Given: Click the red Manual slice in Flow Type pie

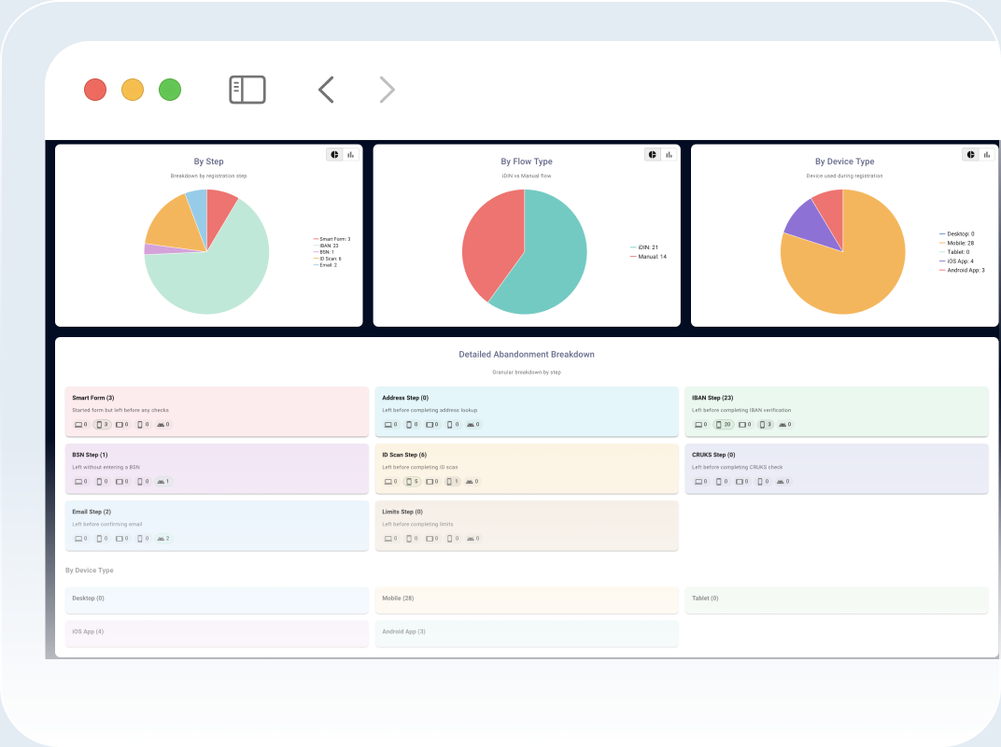Looking at the screenshot, I should pos(491,243).
